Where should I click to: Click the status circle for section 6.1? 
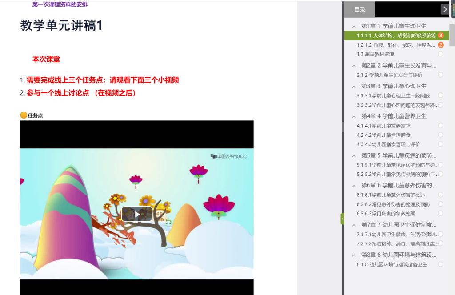440,195
